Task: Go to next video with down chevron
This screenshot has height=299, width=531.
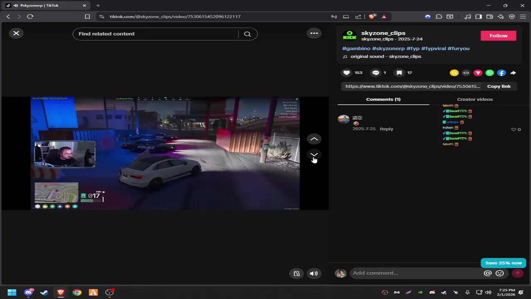Action: pos(314,154)
